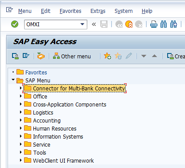Screen dimensions: 185x168
Task: Click the Create role button
Action: click(176, 56)
